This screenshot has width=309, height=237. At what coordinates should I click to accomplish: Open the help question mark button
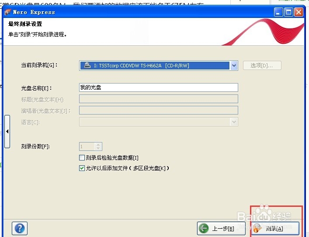point(20,228)
